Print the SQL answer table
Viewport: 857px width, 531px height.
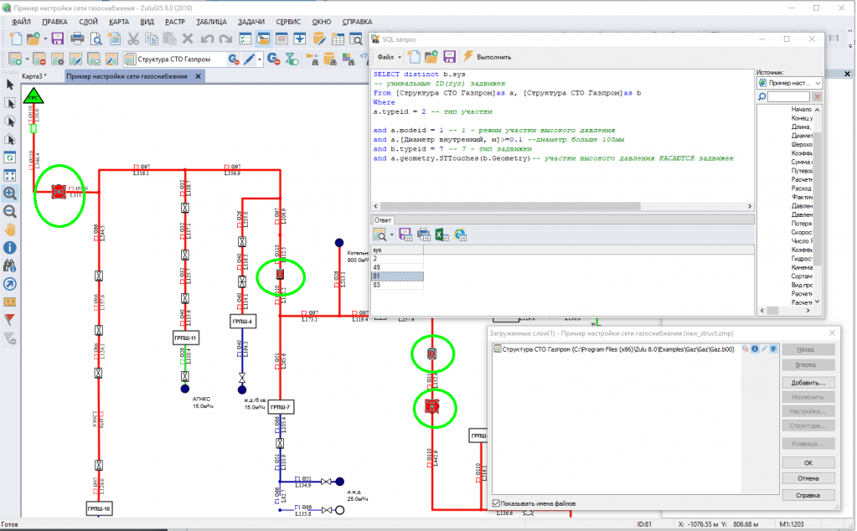pyautogui.click(x=424, y=235)
